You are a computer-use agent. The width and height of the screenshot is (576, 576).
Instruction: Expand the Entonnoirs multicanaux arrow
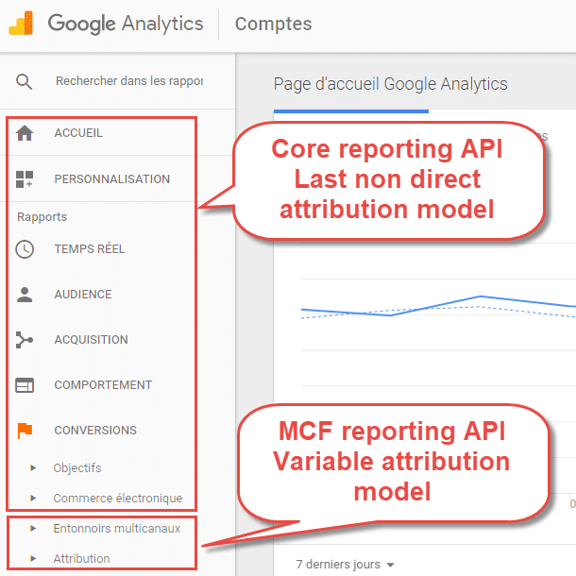pos(33,529)
